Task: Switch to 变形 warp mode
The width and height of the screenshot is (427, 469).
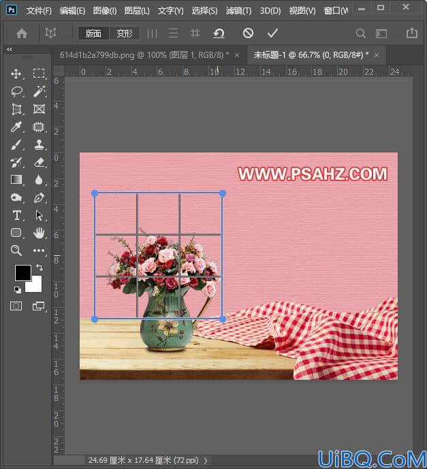Action: (x=125, y=33)
